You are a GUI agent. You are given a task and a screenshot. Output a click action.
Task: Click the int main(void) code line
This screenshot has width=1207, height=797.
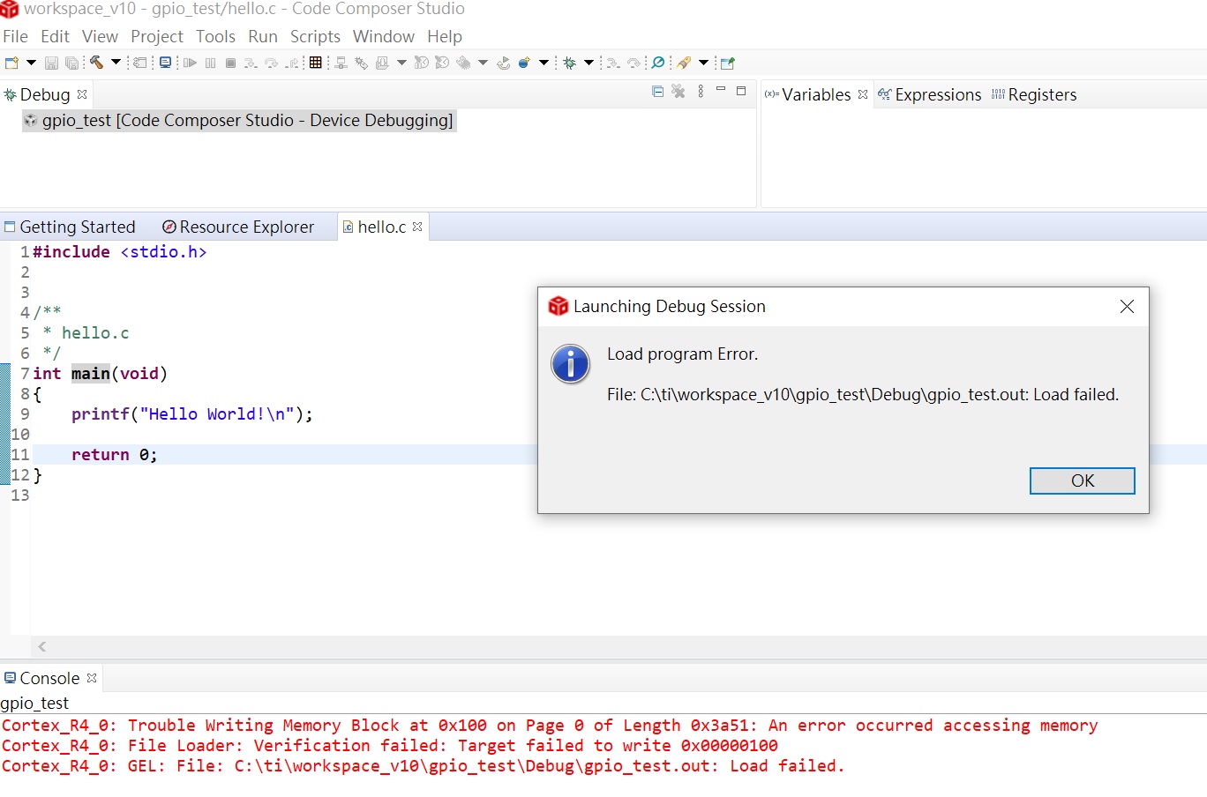[x=100, y=373]
